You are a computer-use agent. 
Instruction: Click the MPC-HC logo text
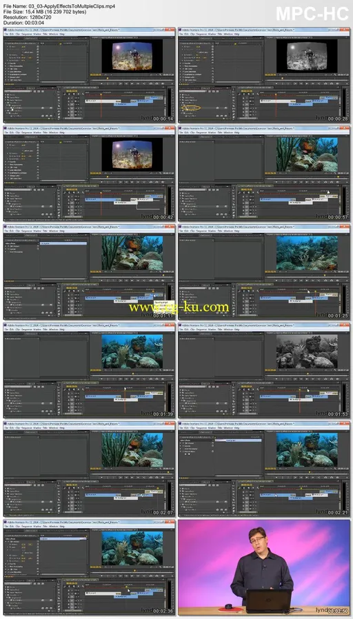pyautogui.click(x=312, y=14)
